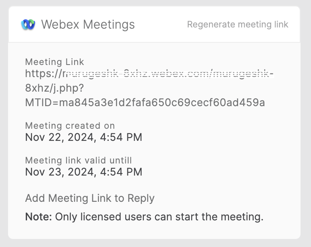Click the word Reply in Add Meeting Link
The height and width of the screenshot is (247, 311).
141,199
